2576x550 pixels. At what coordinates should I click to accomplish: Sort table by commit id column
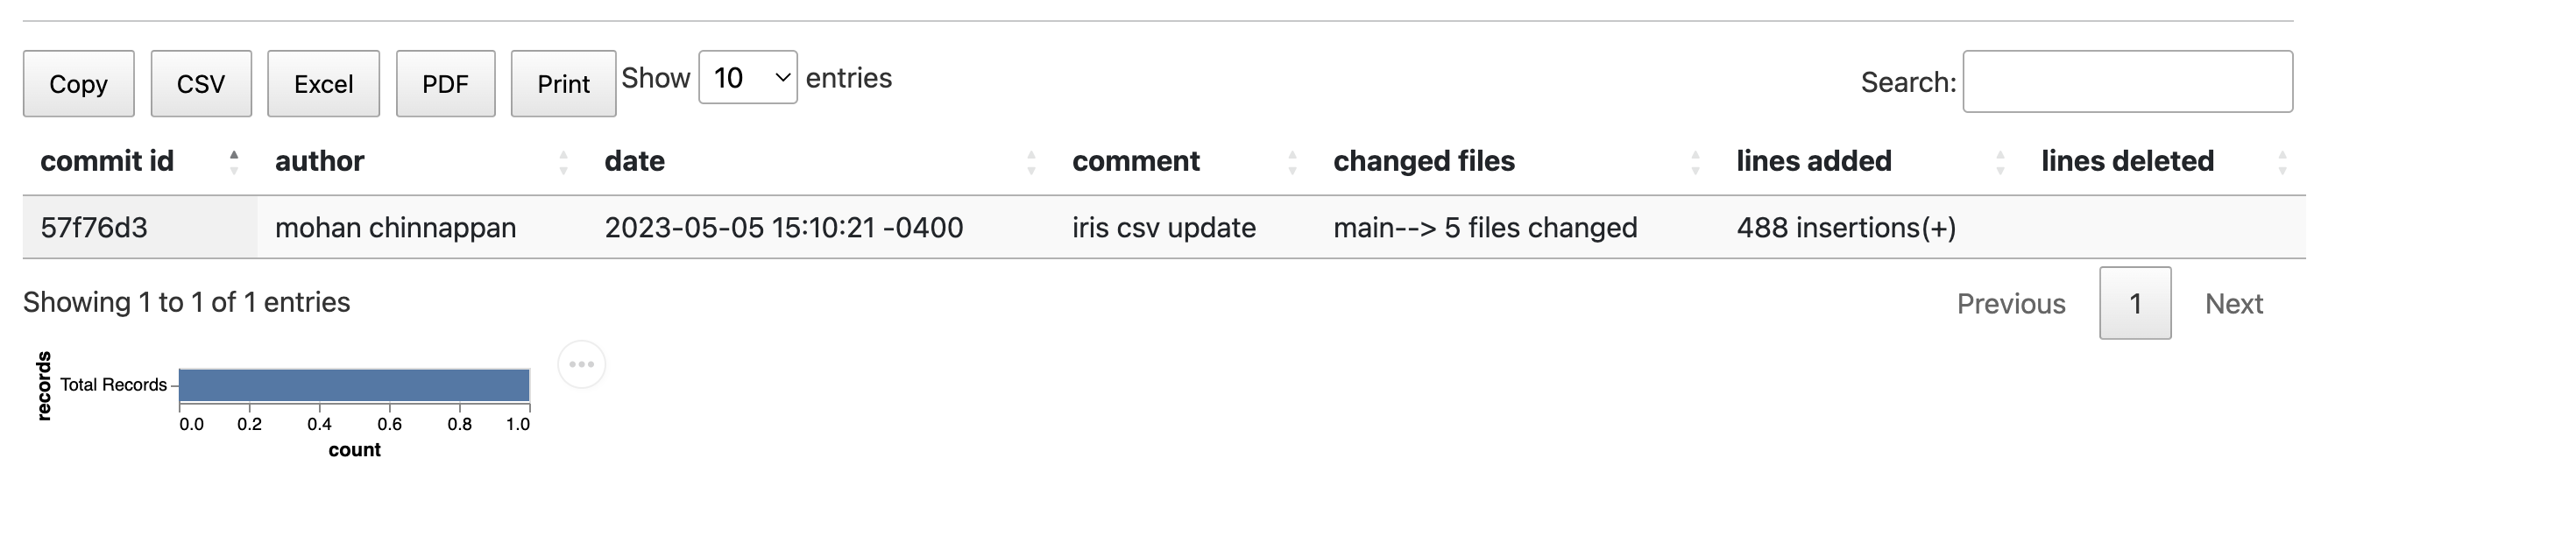(x=139, y=161)
